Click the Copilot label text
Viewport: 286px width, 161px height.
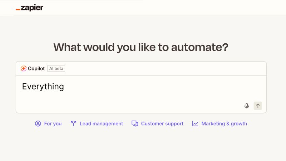[36, 68]
